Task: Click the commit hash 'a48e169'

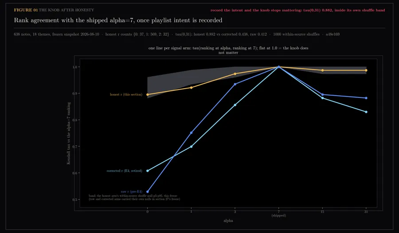Action: 332,35
